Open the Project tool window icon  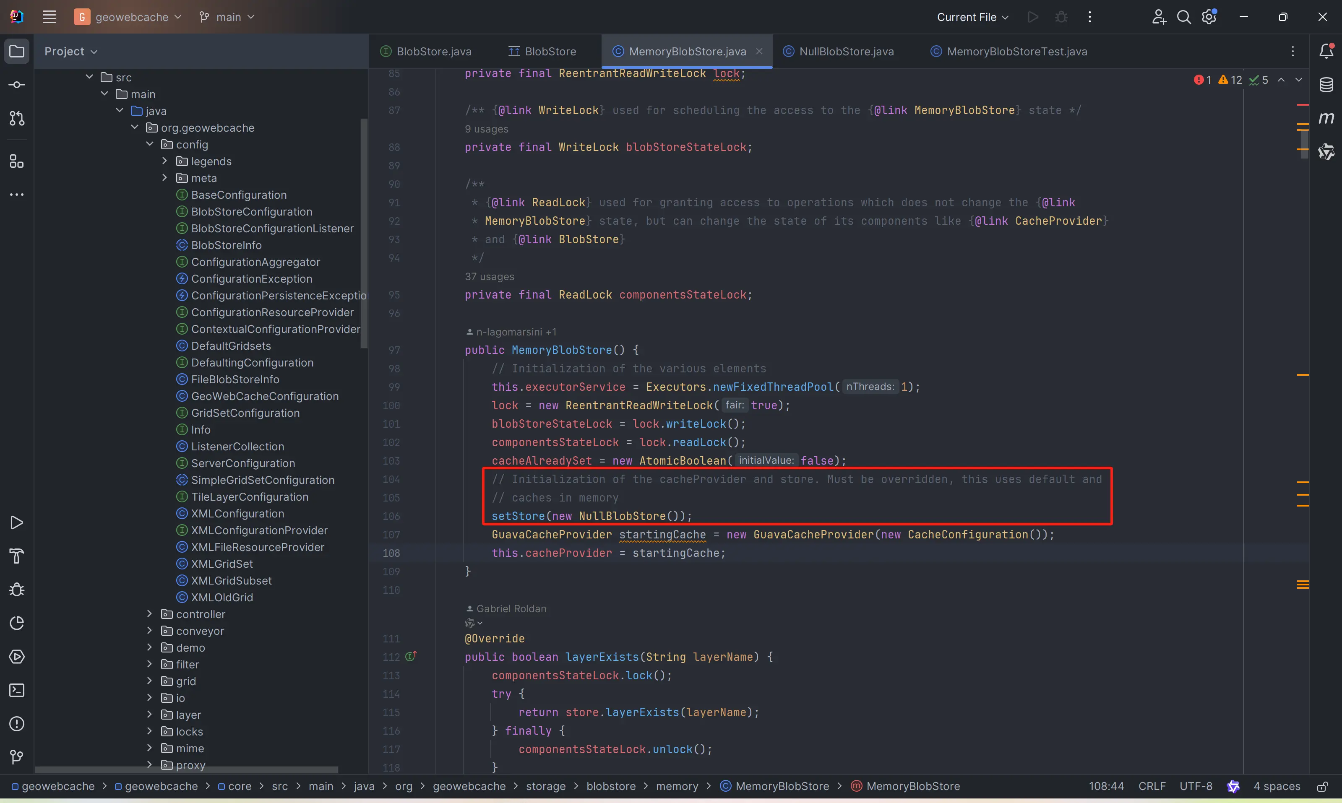[x=17, y=52]
